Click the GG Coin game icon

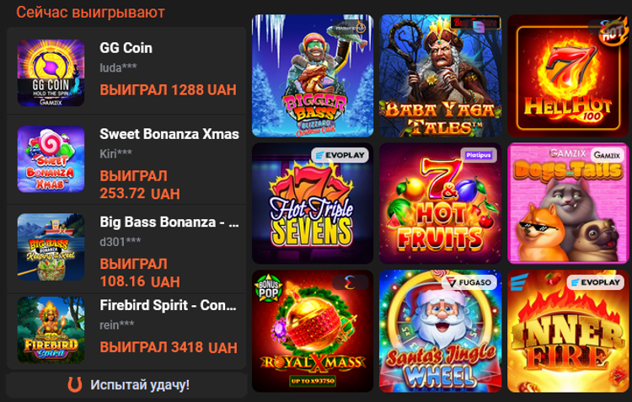51,73
